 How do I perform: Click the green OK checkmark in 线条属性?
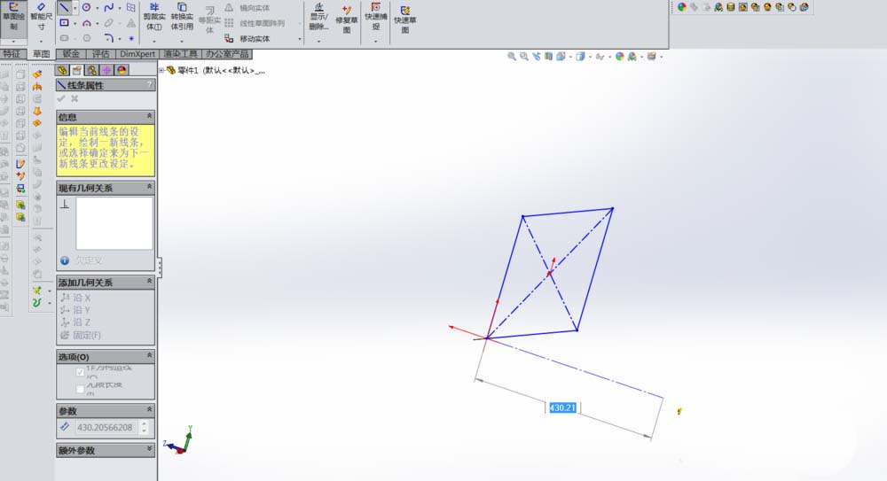(61, 99)
